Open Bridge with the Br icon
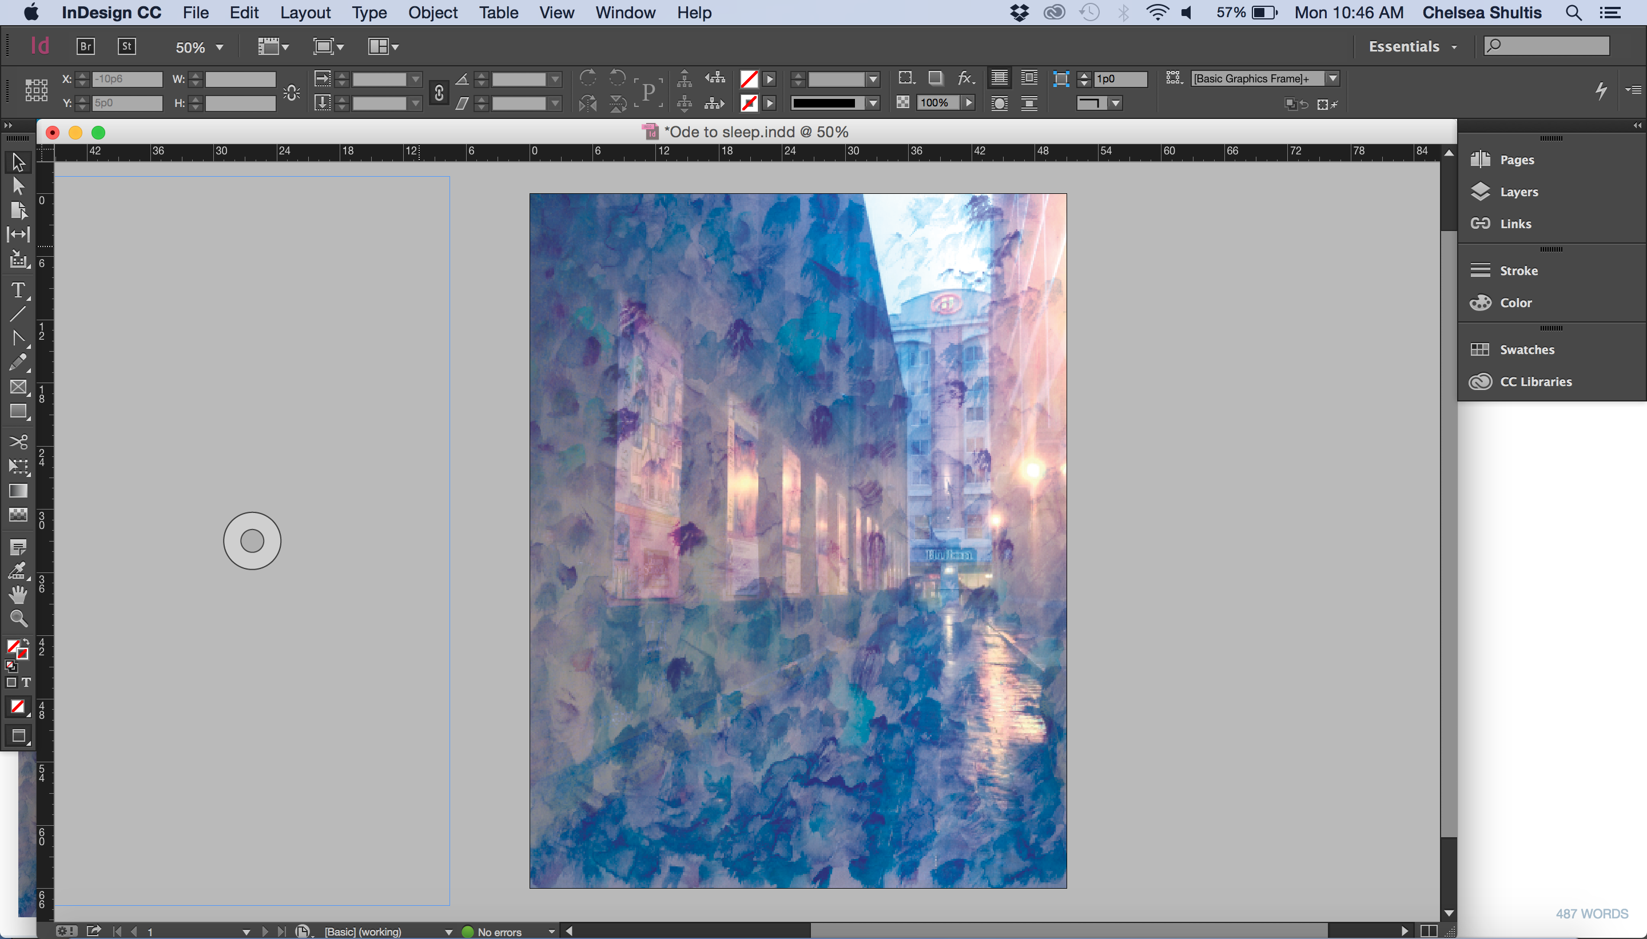The width and height of the screenshot is (1647, 939). point(86,46)
